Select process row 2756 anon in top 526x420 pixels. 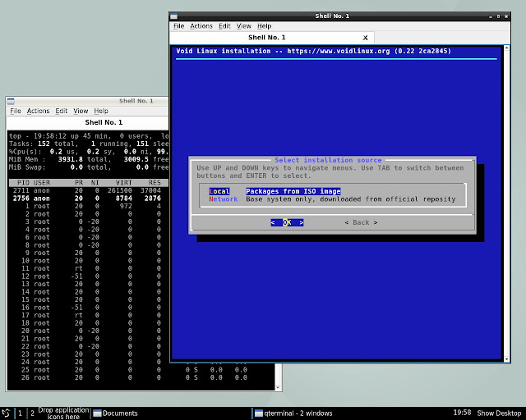tap(89, 199)
